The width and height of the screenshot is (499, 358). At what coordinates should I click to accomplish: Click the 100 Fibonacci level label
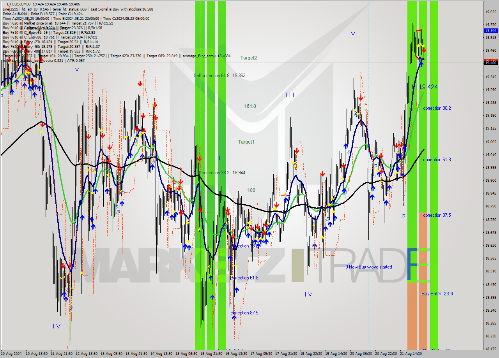251,190
